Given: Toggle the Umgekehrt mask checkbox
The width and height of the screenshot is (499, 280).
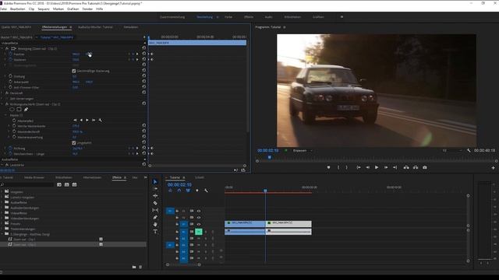Looking at the screenshot, I should coord(74,143).
